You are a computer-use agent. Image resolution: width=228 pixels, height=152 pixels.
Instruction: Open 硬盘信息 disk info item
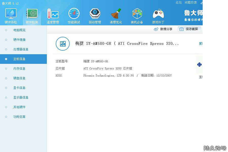click(x=19, y=78)
